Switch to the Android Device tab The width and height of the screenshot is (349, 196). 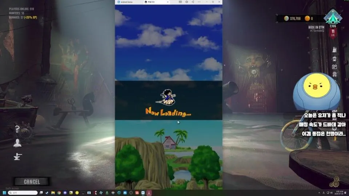[127, 2]
